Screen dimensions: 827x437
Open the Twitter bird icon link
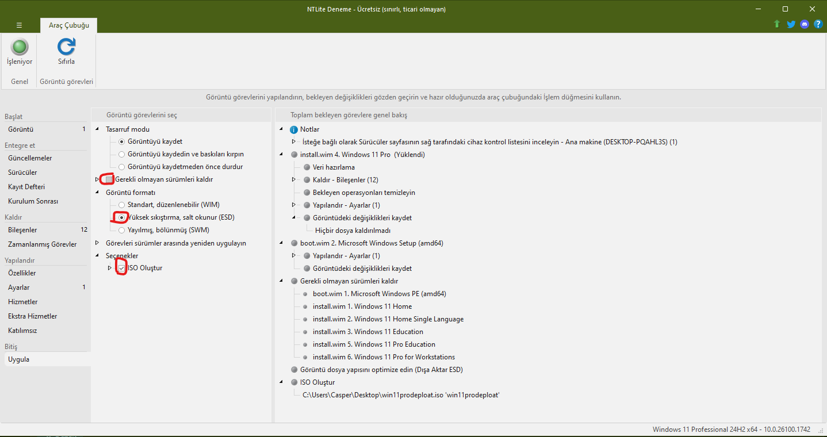pos(791,24)
